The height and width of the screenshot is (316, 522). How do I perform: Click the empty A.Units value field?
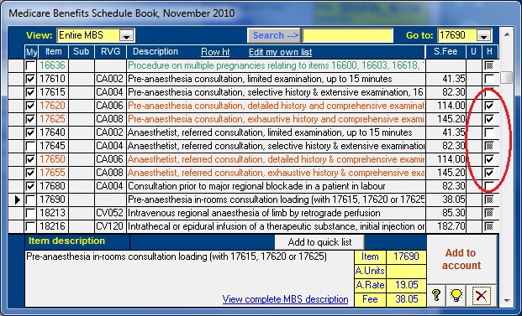tap(406, 271)
